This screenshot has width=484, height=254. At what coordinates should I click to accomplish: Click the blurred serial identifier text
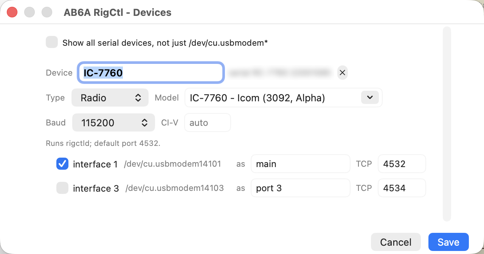280,73
